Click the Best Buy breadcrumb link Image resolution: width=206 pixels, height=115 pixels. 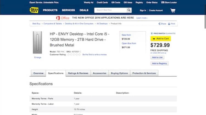(36, 24)
